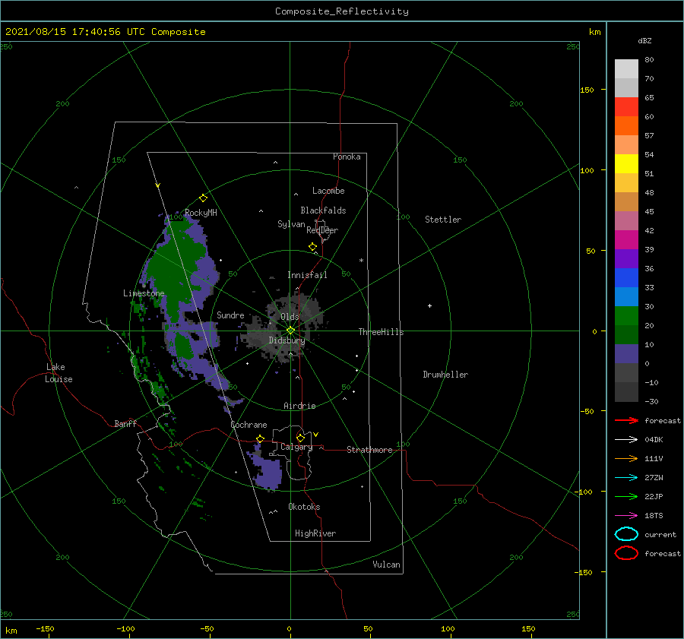Click the Sylvan label on the map
Image resolution: width=684 pixels, height=639 pixels.
pyautogui.click(x=291, y=224)
